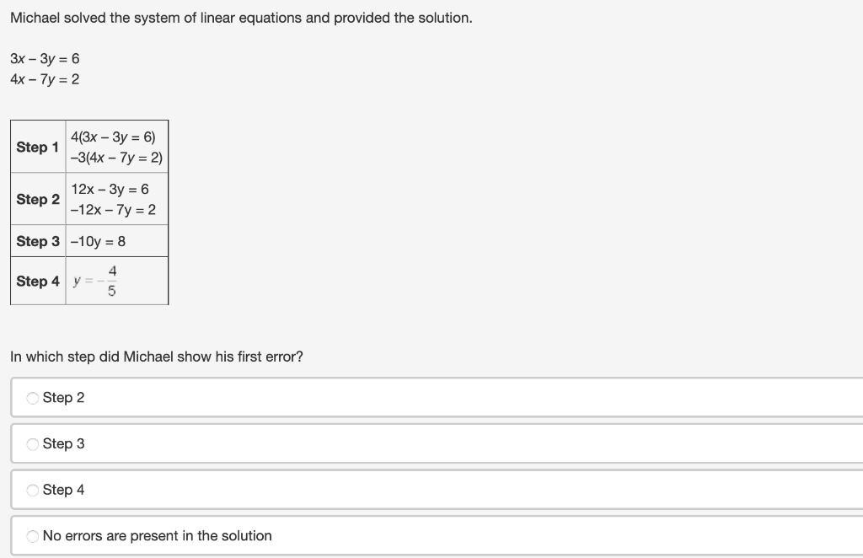Click the bold Step 2 table cell
Screen dimensions: 863x558
click(x=38, y=199)
